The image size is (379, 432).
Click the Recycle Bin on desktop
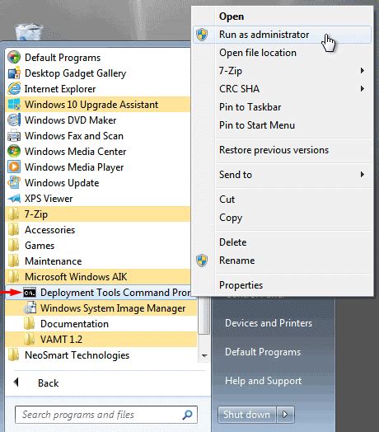[29, 32]
